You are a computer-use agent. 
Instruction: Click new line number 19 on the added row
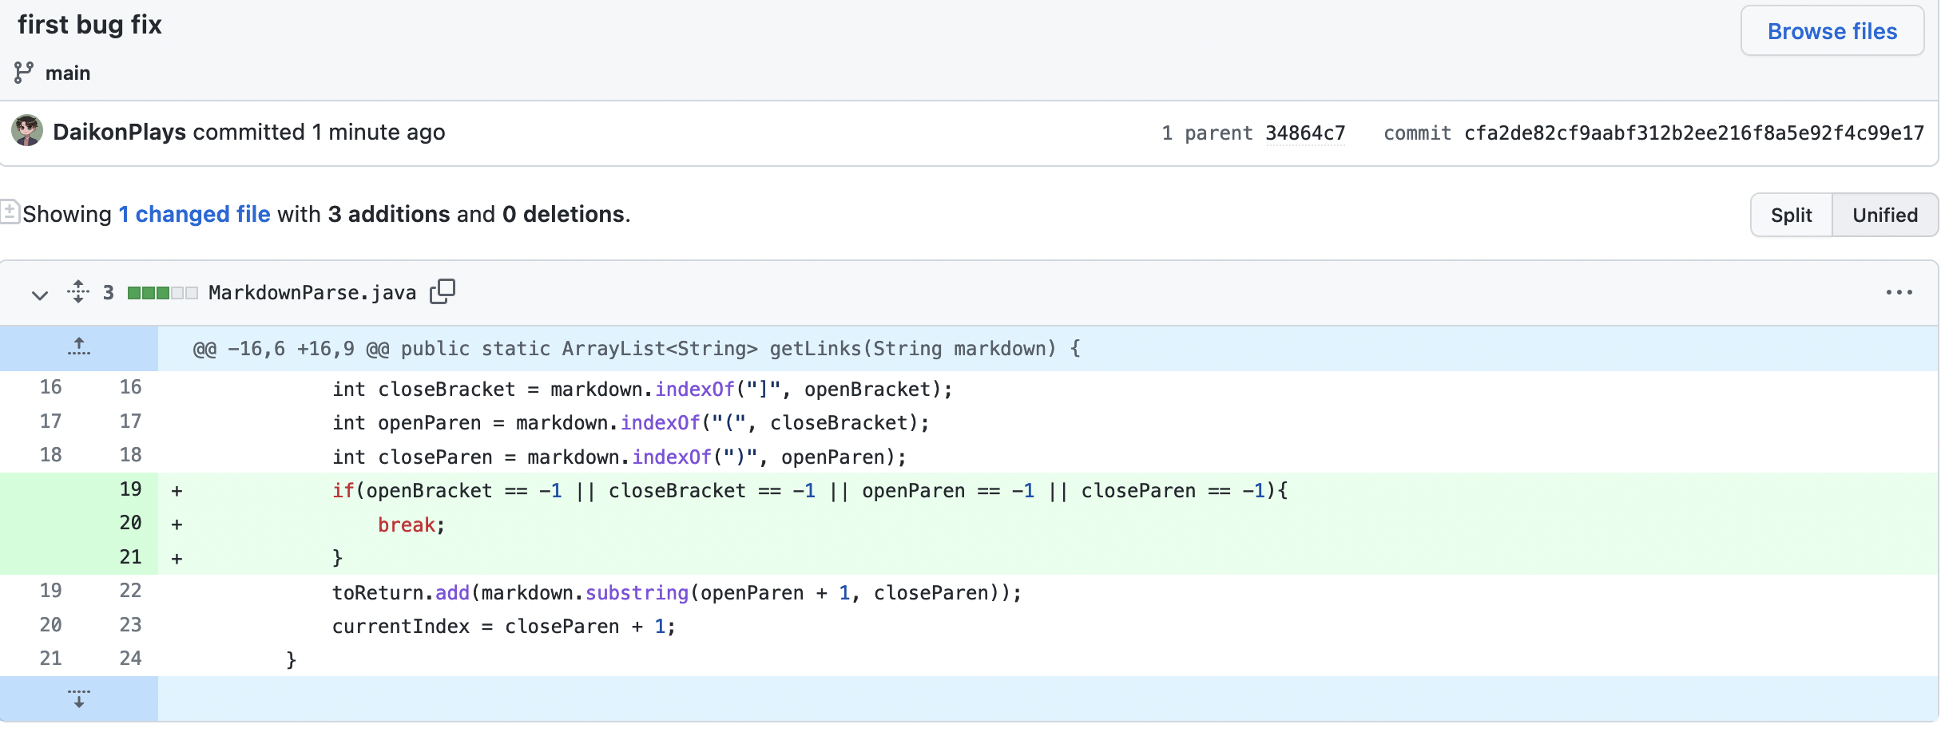point(130,489)
